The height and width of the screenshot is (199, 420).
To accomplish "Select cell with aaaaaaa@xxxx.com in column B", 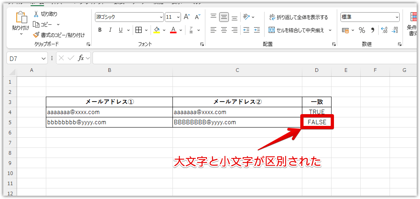I will click(109, 112).
